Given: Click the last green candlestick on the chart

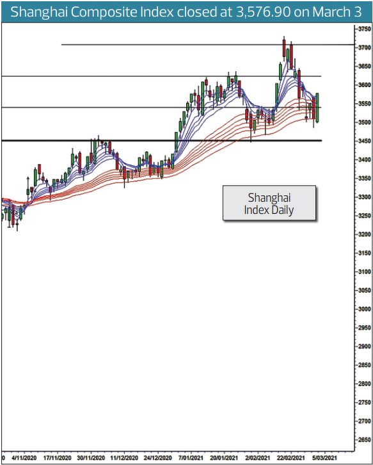Looking at the screenshot, I should point(317,108).
